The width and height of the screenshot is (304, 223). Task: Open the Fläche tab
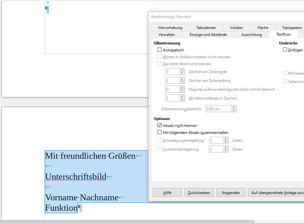(263, 28)
